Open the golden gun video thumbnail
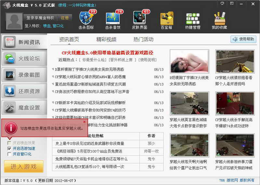 (x=235, y=61)
